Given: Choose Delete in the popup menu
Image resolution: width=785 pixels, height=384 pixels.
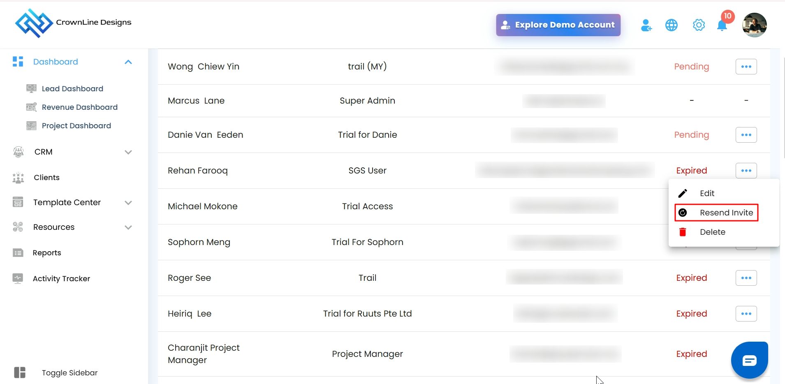Looking at the screenshot, I should [712, 232].
